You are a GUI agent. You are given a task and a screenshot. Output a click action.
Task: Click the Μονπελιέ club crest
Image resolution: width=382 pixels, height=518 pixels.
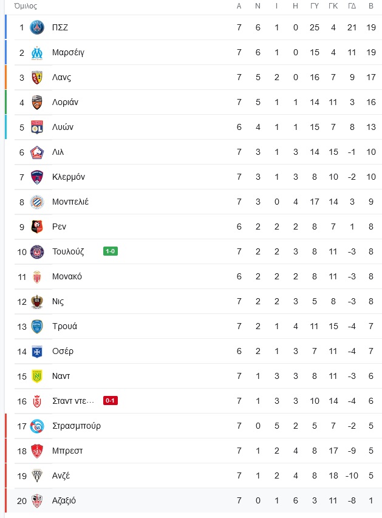pyautogui.click(x=37, y=202)
